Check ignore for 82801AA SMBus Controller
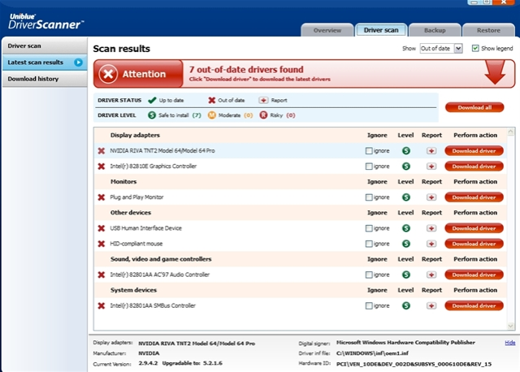Image resolution: width=520 pixels, height=372 pixels. pyautogui.click(x=369, y=305)
